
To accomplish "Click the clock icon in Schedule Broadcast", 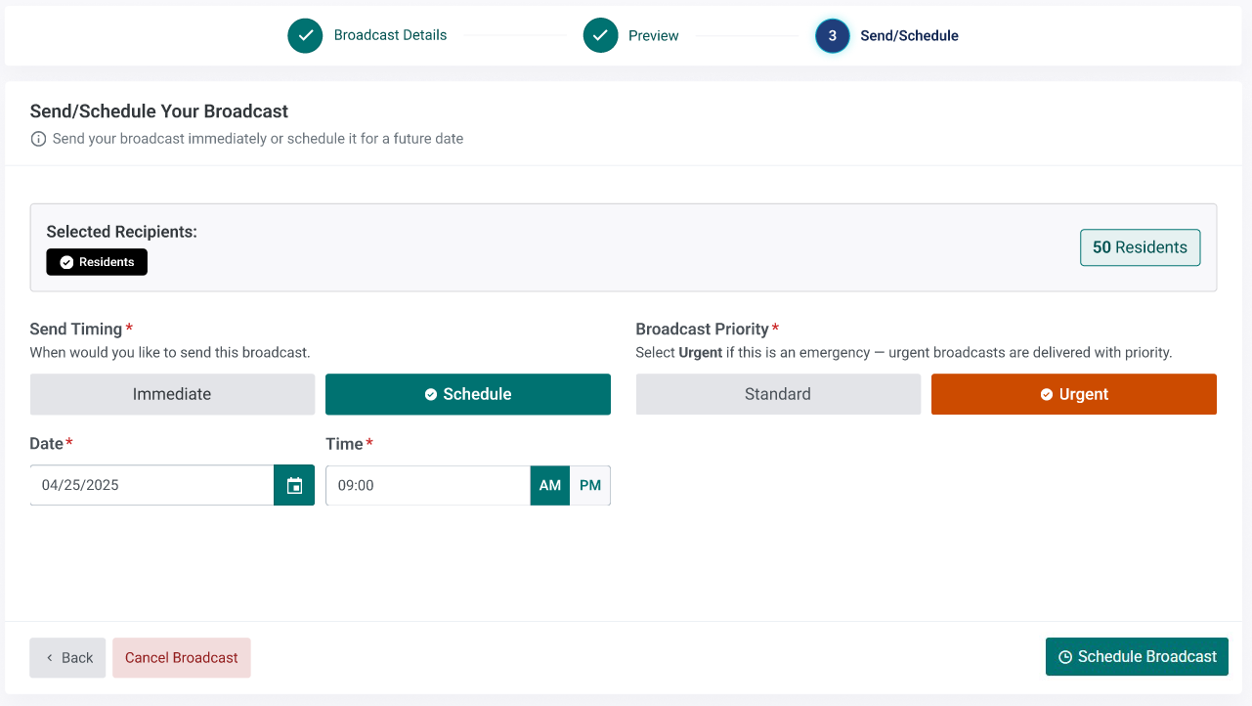I will [x=1065, y=657].
